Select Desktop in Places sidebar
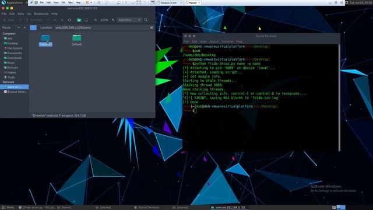This screenshot has width=373, height=210. [x=11, y=43]
